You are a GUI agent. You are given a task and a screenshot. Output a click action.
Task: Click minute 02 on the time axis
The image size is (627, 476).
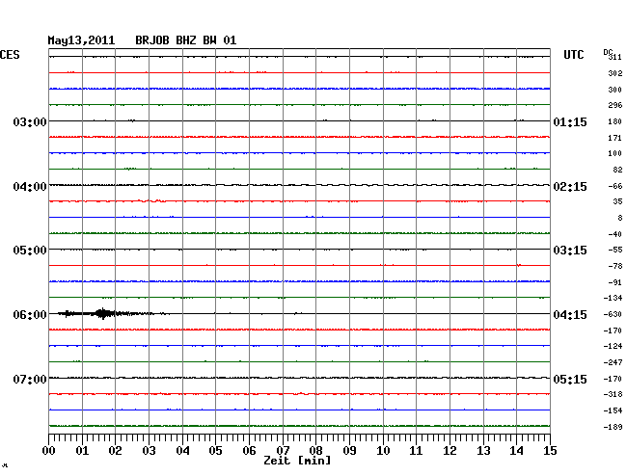pos(115,451)
